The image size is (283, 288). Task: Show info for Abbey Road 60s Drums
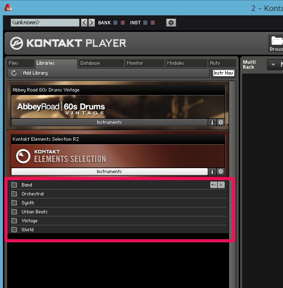pos(212,122)
